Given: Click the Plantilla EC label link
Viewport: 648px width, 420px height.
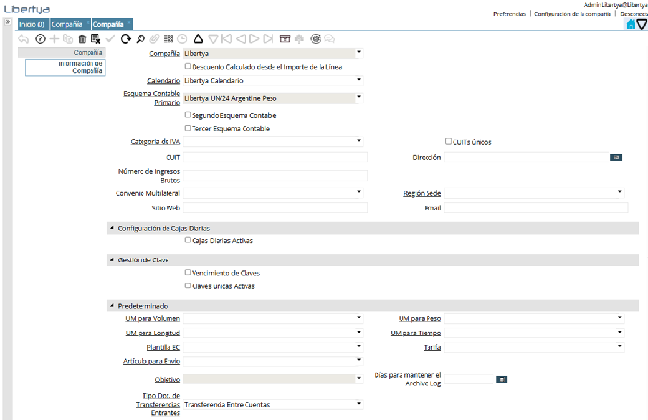Looking at the screenshot, I should (164, 347).
